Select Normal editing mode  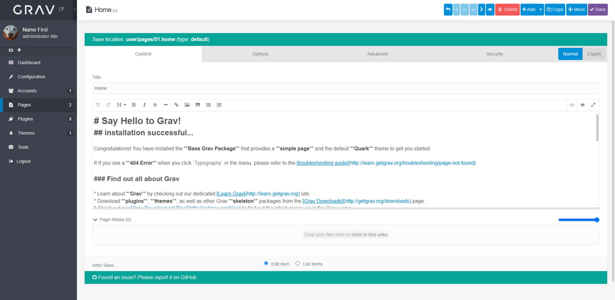570,54
